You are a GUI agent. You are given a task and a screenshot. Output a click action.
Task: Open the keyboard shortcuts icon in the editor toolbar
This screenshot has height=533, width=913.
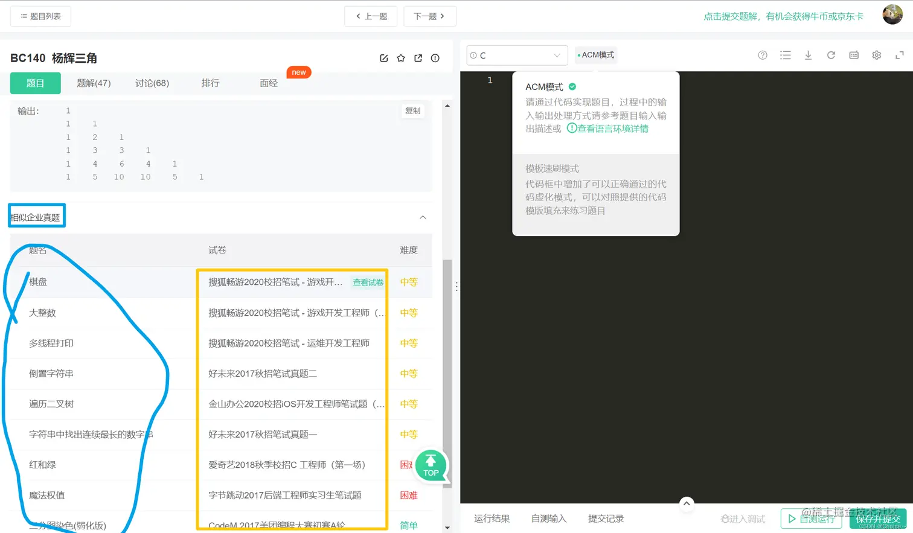tap(854, 54)
